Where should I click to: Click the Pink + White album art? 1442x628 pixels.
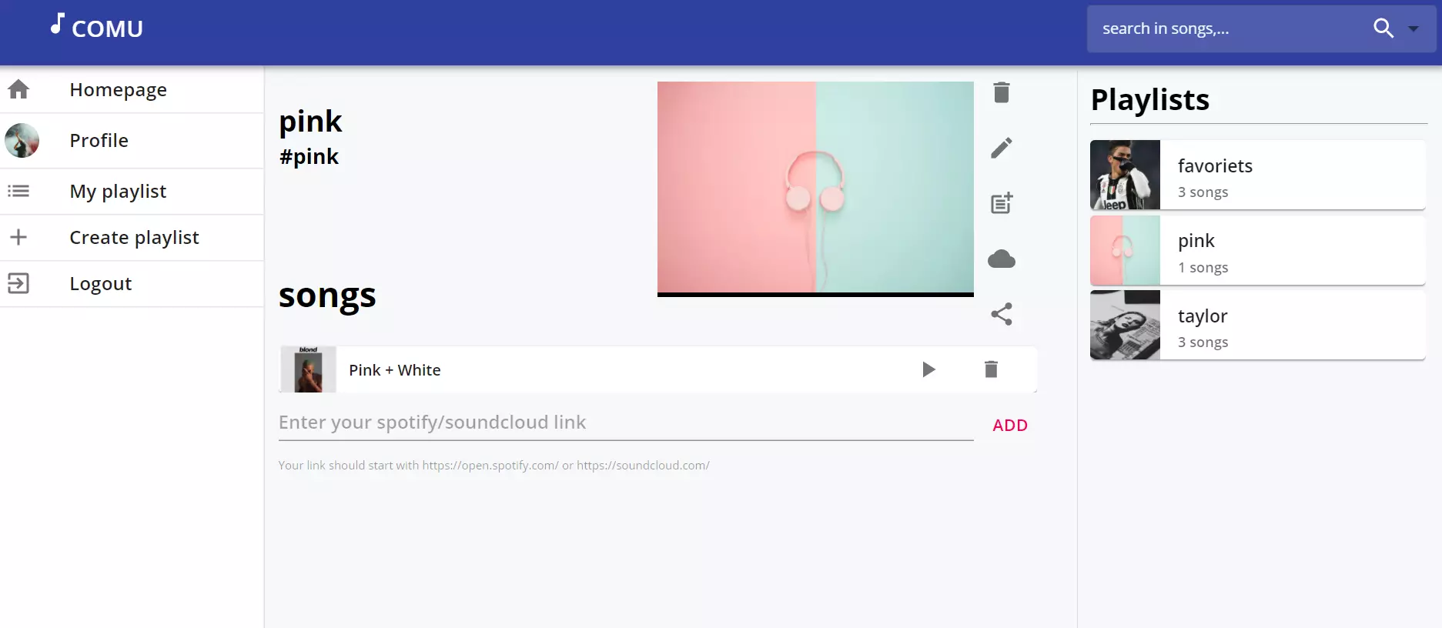308,369
